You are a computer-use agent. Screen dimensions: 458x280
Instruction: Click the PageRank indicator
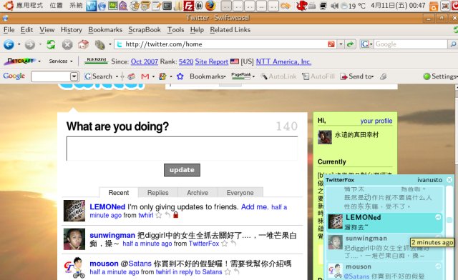[x=241, y=76]
